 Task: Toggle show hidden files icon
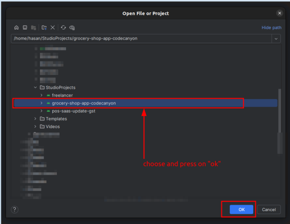(72, 28)
